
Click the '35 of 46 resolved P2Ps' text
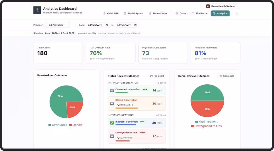click(x=102, y=59)
